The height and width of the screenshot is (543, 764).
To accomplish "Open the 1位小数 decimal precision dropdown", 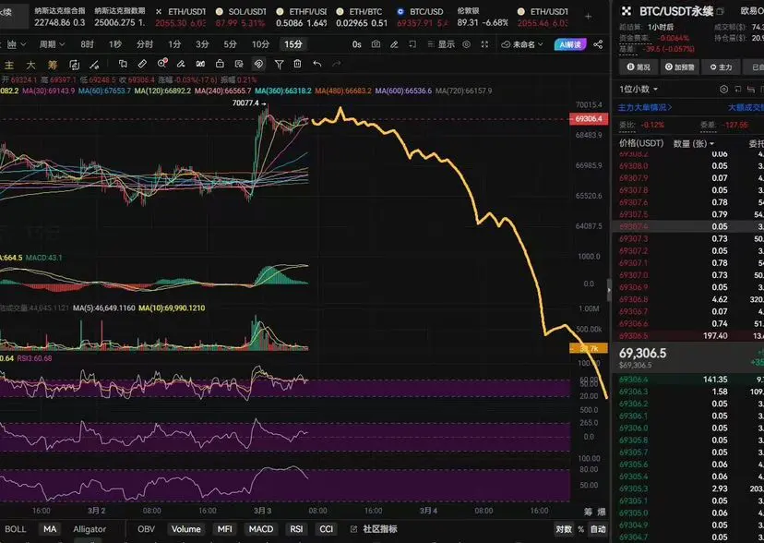I will (x=639, y=90).
